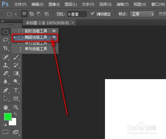Open the 样式 style dropdown showing 正常
This screenshot has height=139, width=166.
point(142,14)
